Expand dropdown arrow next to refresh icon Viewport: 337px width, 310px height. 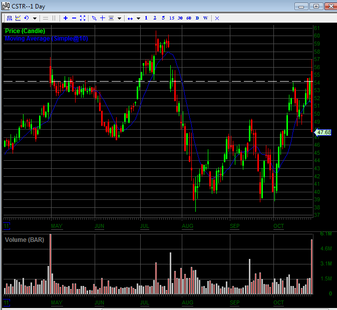[35, 19]
